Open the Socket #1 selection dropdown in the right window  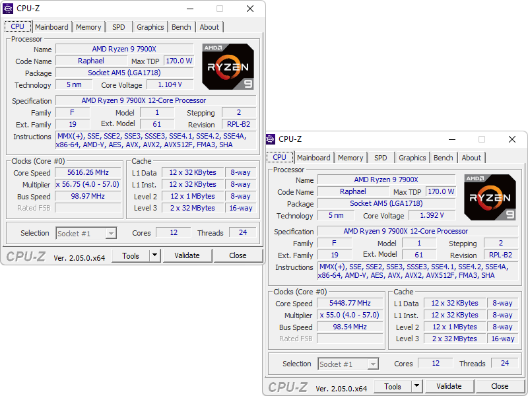(348, 364)
